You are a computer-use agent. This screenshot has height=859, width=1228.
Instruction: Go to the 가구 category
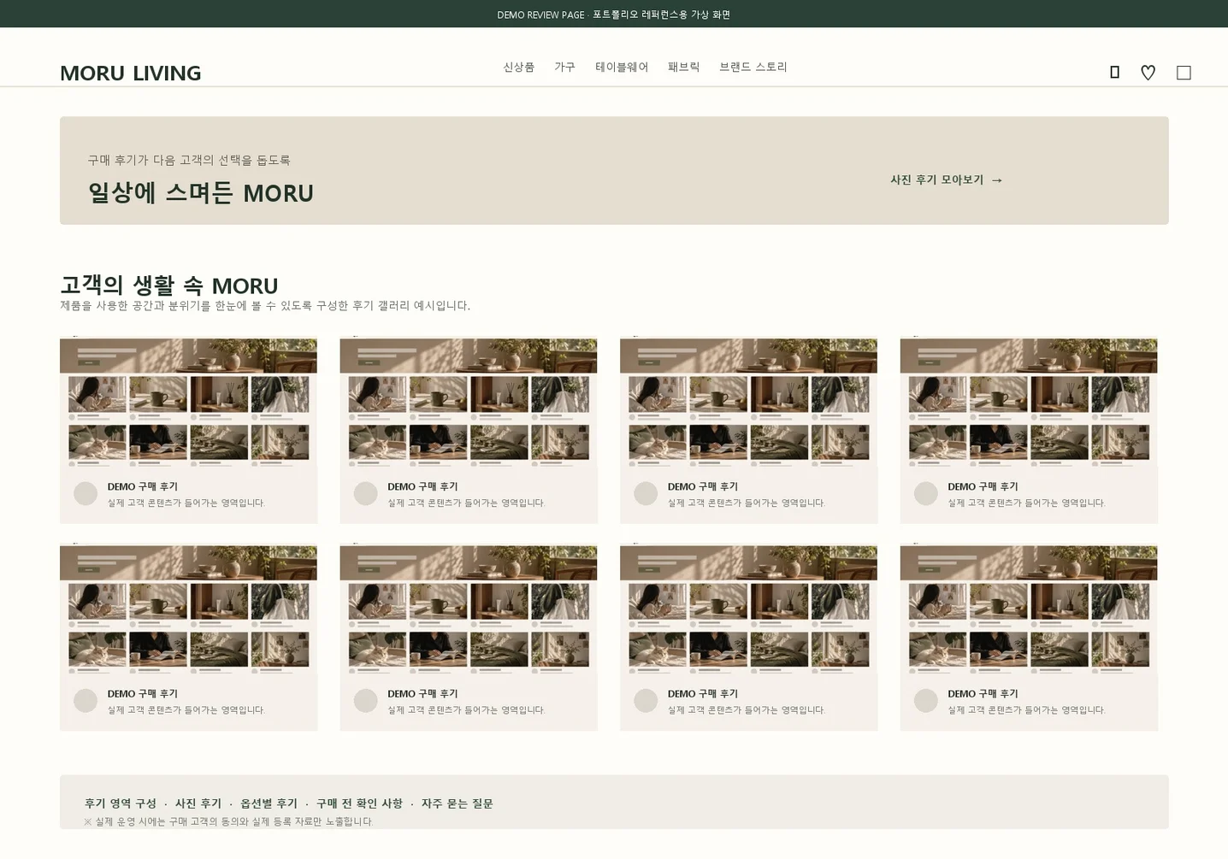pos(564,67)
